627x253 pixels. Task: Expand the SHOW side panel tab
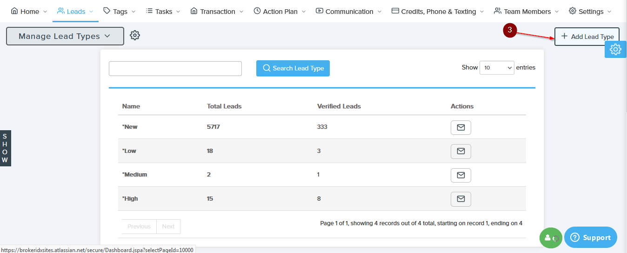point(5,148)
